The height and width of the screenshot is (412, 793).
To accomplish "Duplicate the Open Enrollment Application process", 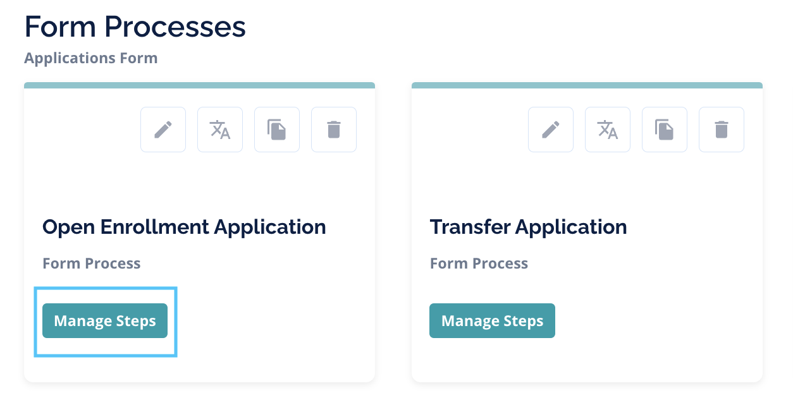I will pyautogui.click(x=277, y=130).
